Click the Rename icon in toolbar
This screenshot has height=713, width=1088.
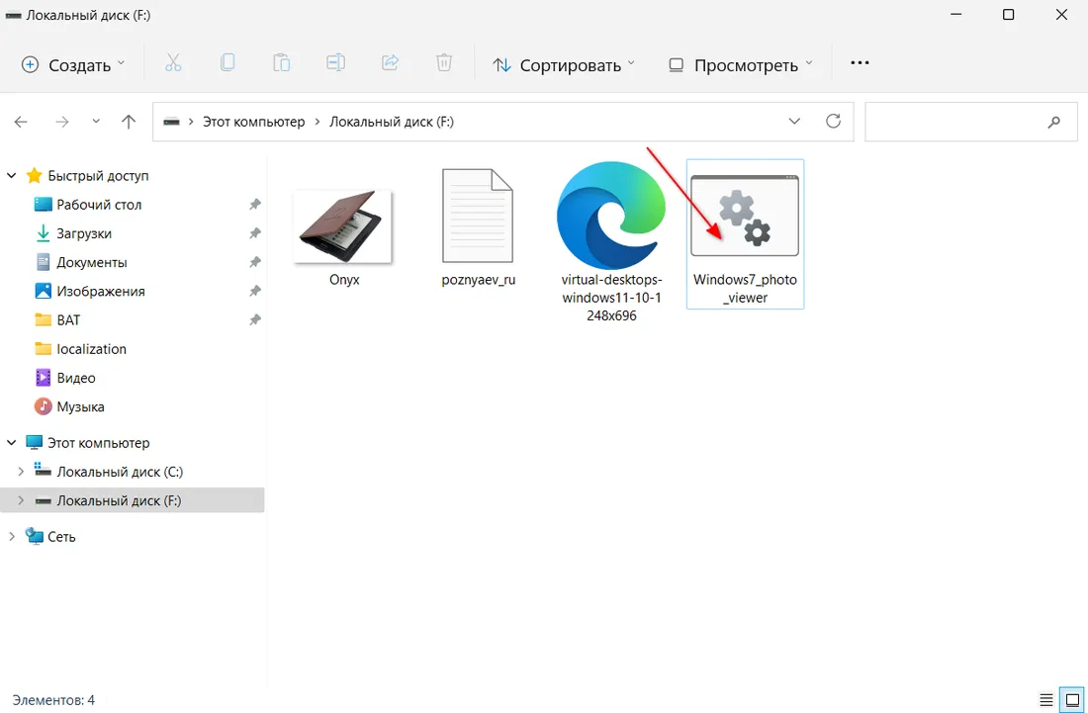pyautogui.click(x=336, y=64)
